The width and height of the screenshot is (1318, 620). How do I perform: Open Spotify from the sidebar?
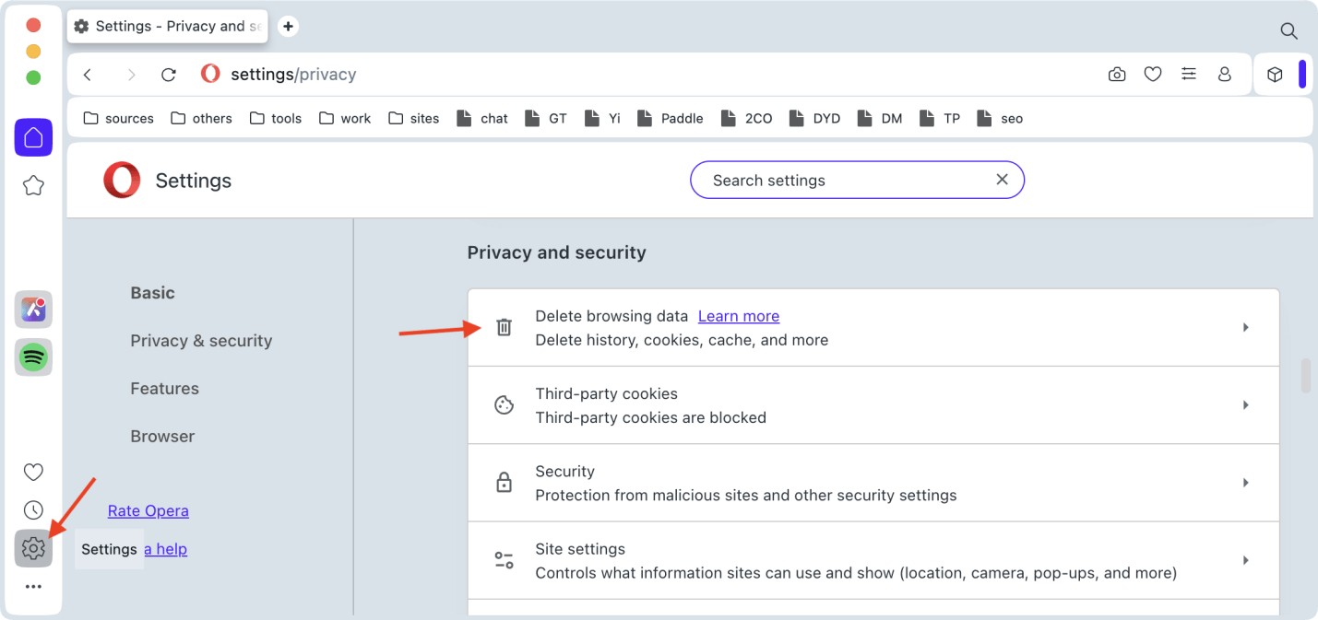click(33, 357)
